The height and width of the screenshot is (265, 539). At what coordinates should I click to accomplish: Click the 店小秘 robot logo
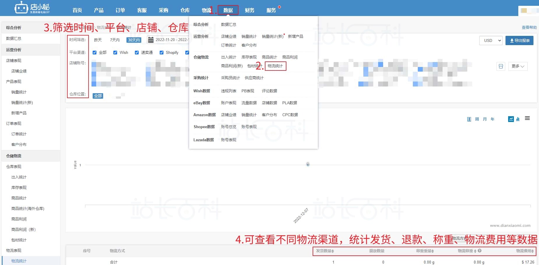click(x=21, y=8)
